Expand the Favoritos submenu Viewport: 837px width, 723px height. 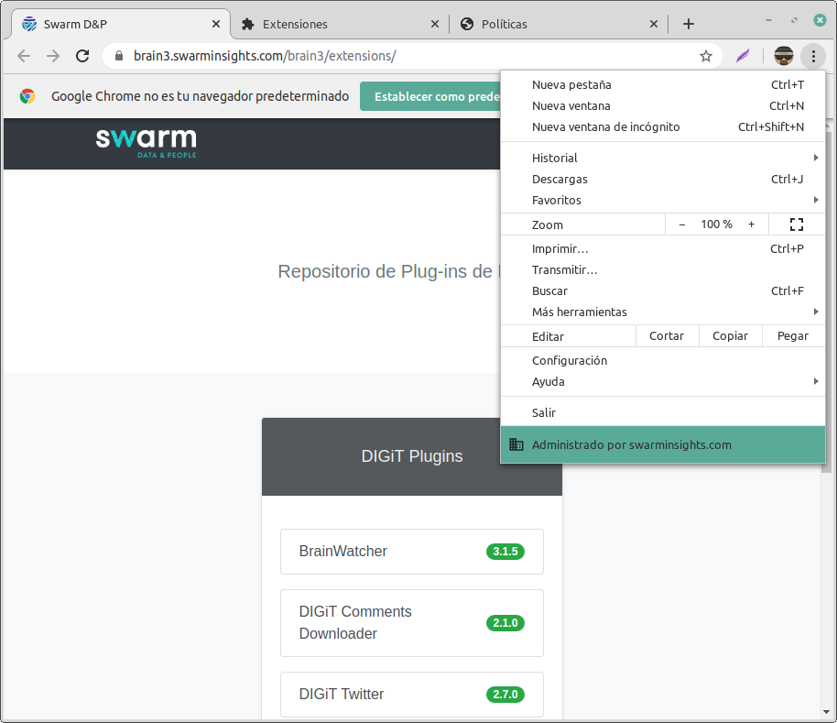(x=663, y=201)
